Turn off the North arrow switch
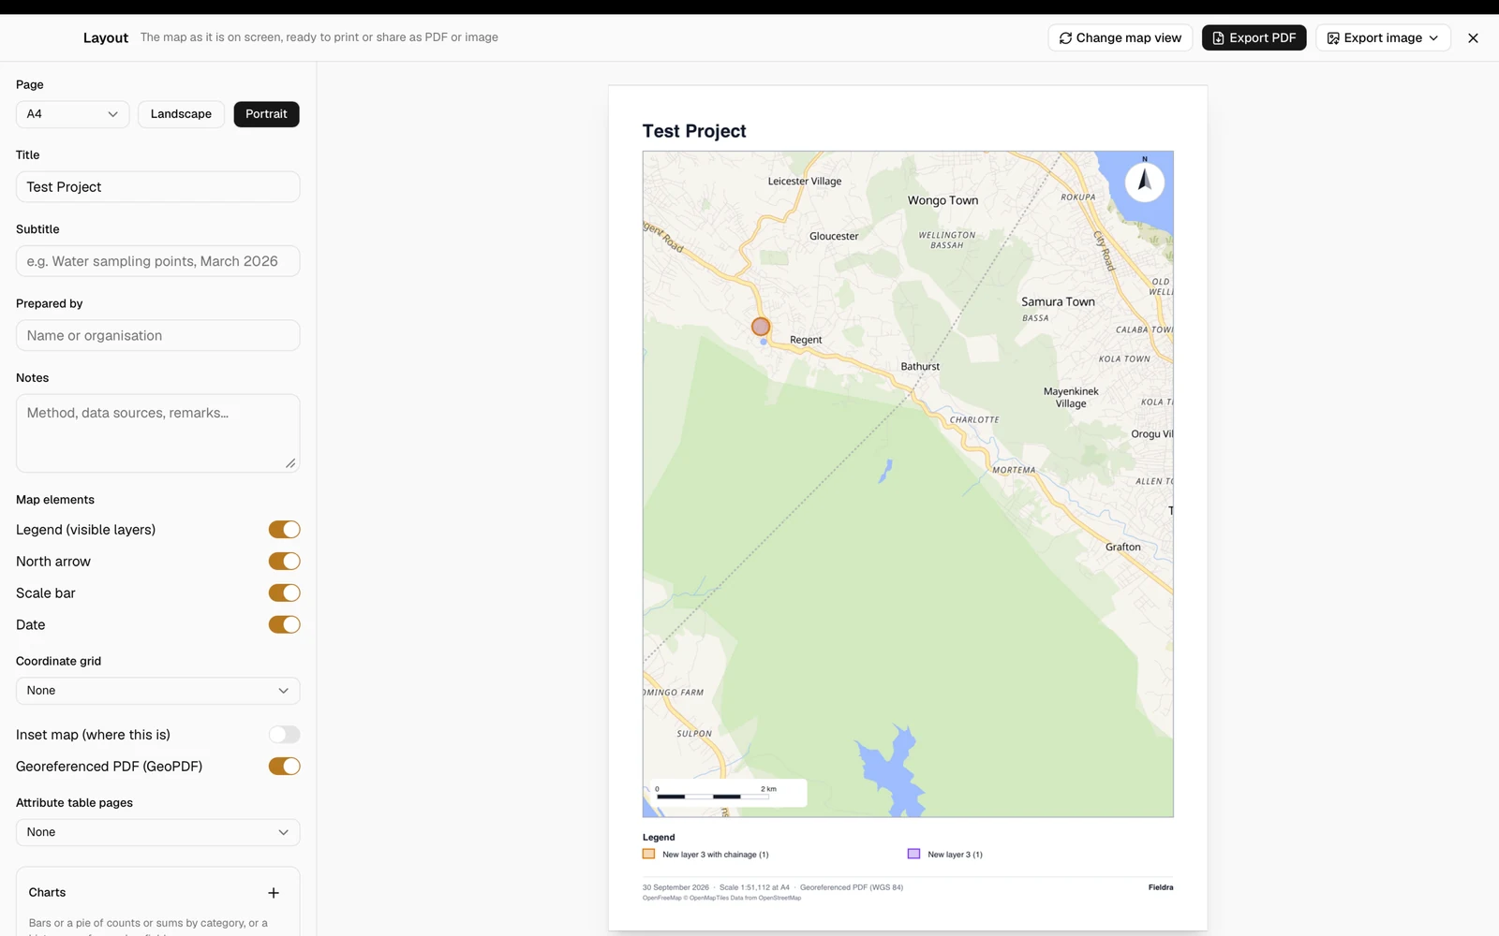Image resolution: width=1499 pixels, height=936 pixels. [x=284, y=562]
